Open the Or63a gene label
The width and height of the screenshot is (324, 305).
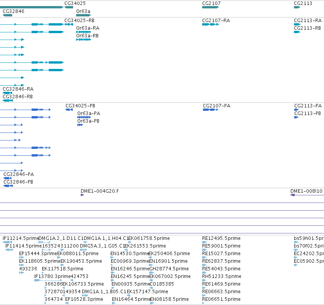83,11
